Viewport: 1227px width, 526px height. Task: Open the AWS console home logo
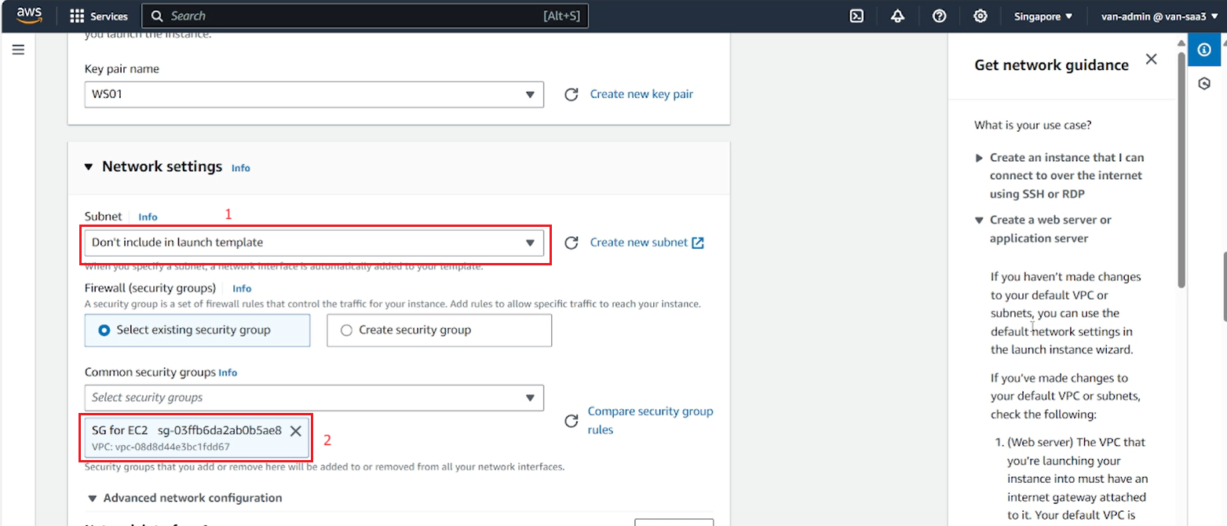[29, 16]
